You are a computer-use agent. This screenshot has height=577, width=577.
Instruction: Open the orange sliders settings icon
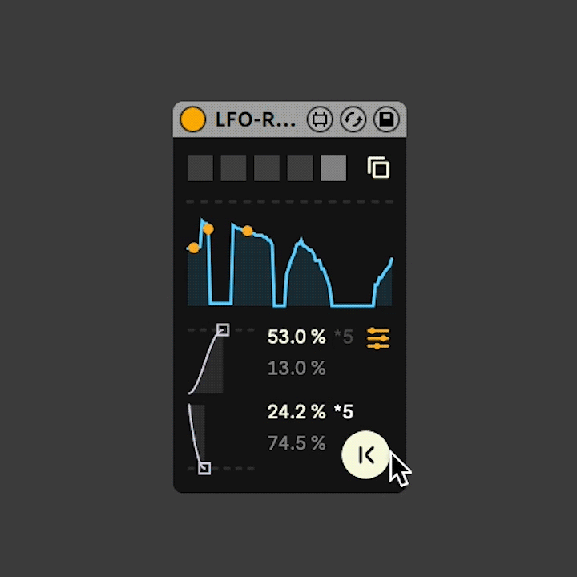pyautogui.click(x=378, y=338)
